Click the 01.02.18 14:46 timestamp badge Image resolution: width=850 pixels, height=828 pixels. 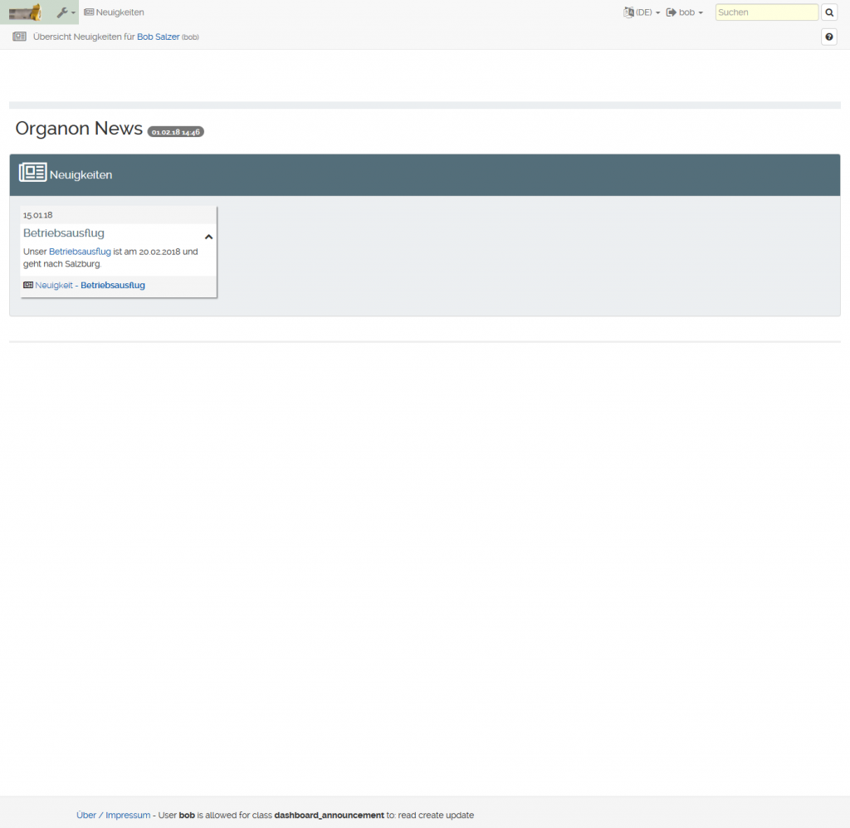tap(176, 132)
